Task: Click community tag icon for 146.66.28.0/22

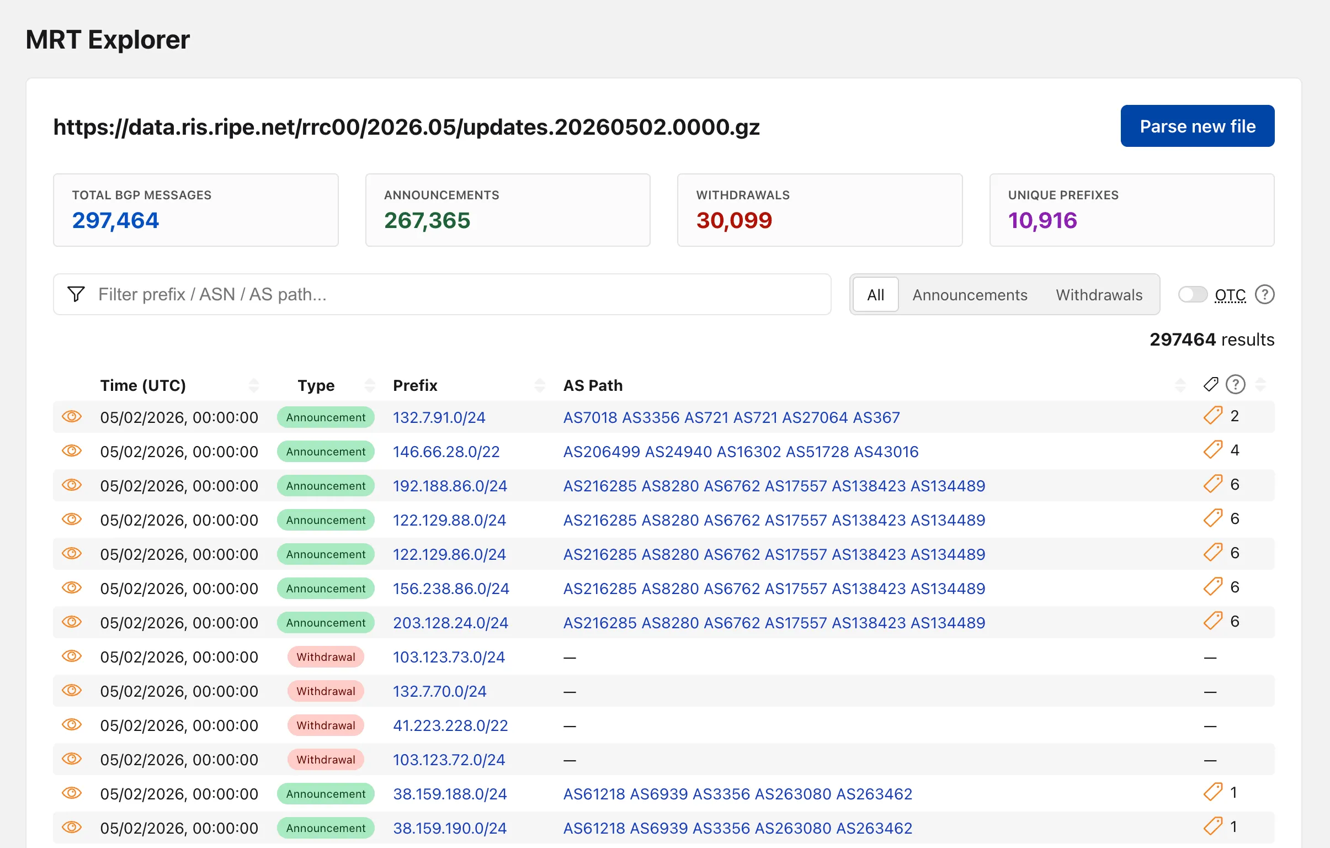Action: 1213,451
